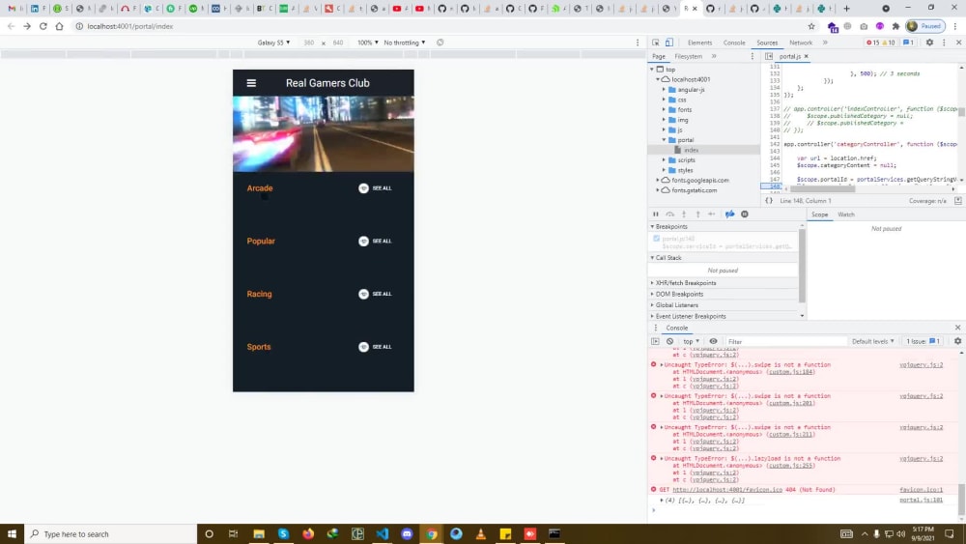The width and height of the screenshot is (966, 544).
Task: Click the code editor horizontal scrollbar
Action: click(822, 189)
